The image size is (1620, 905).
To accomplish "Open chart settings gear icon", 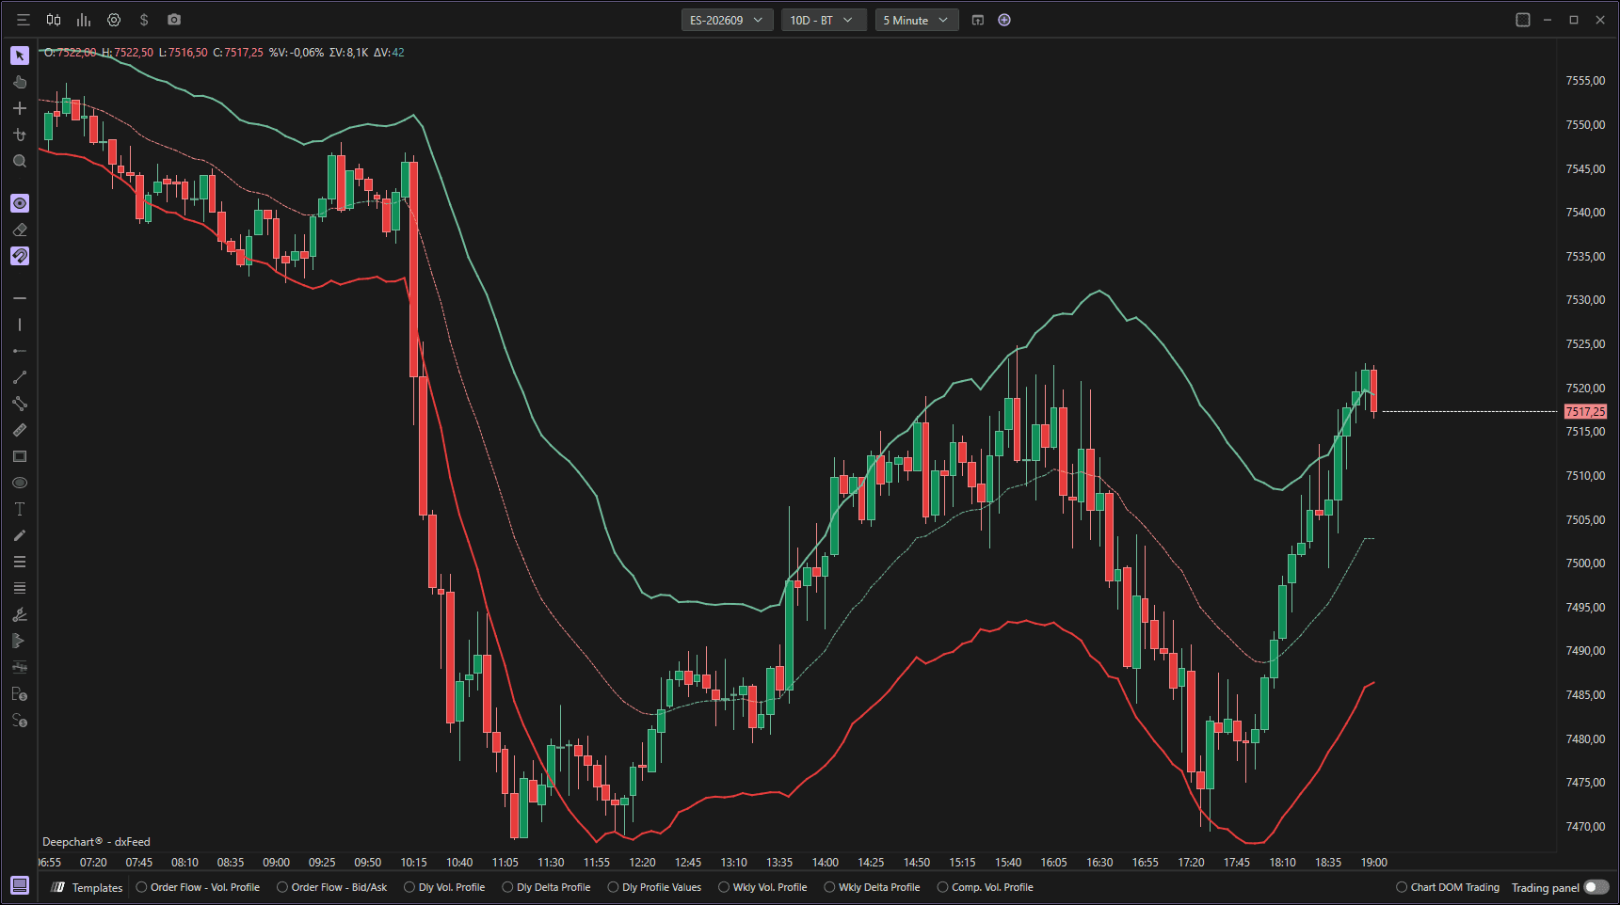I will (x=114, y=20).
